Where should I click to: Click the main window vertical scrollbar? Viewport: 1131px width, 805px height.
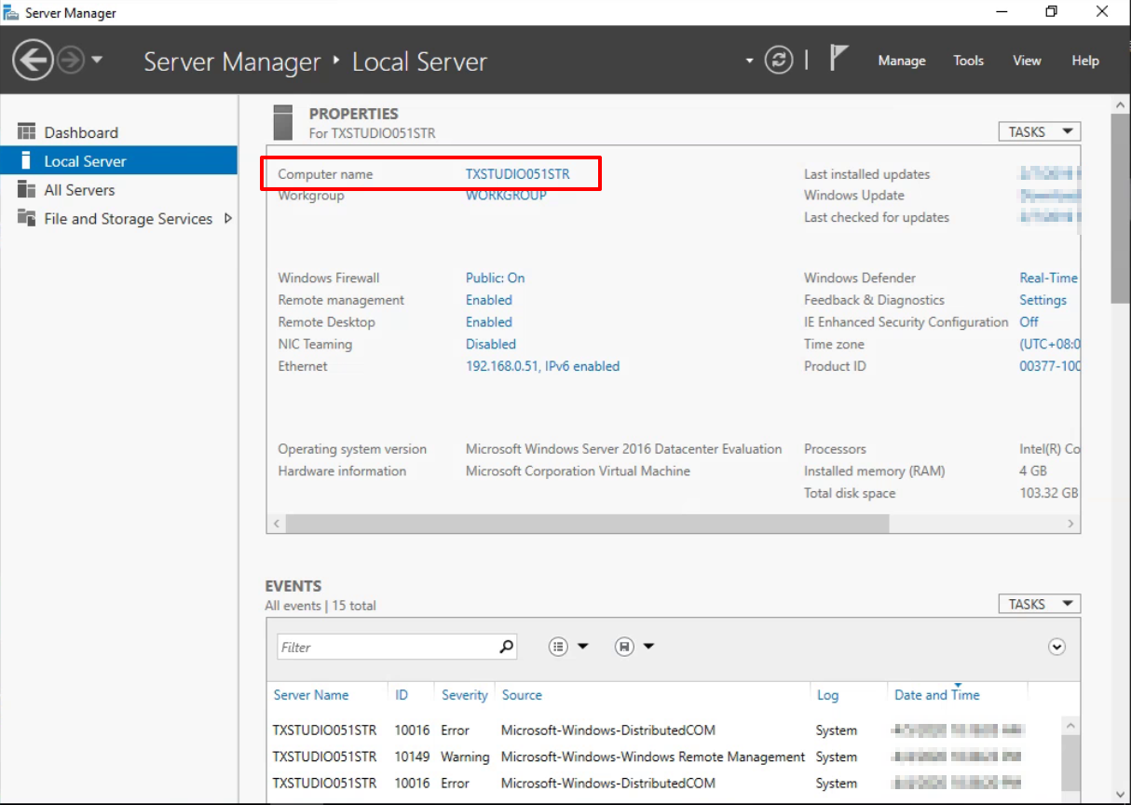[1121, 208]
